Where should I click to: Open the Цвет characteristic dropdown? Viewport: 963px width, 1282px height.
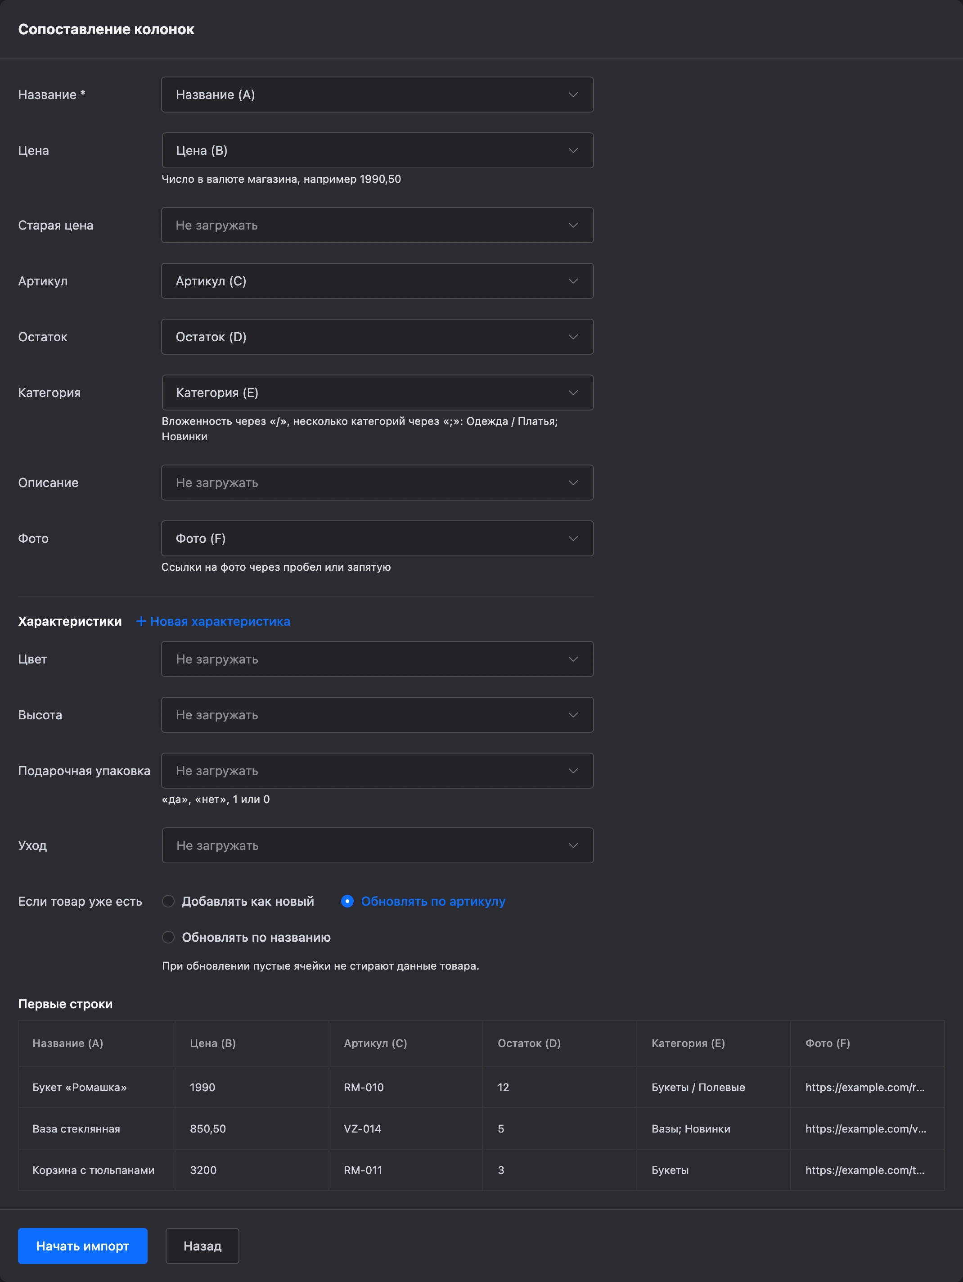click(377, 659)
